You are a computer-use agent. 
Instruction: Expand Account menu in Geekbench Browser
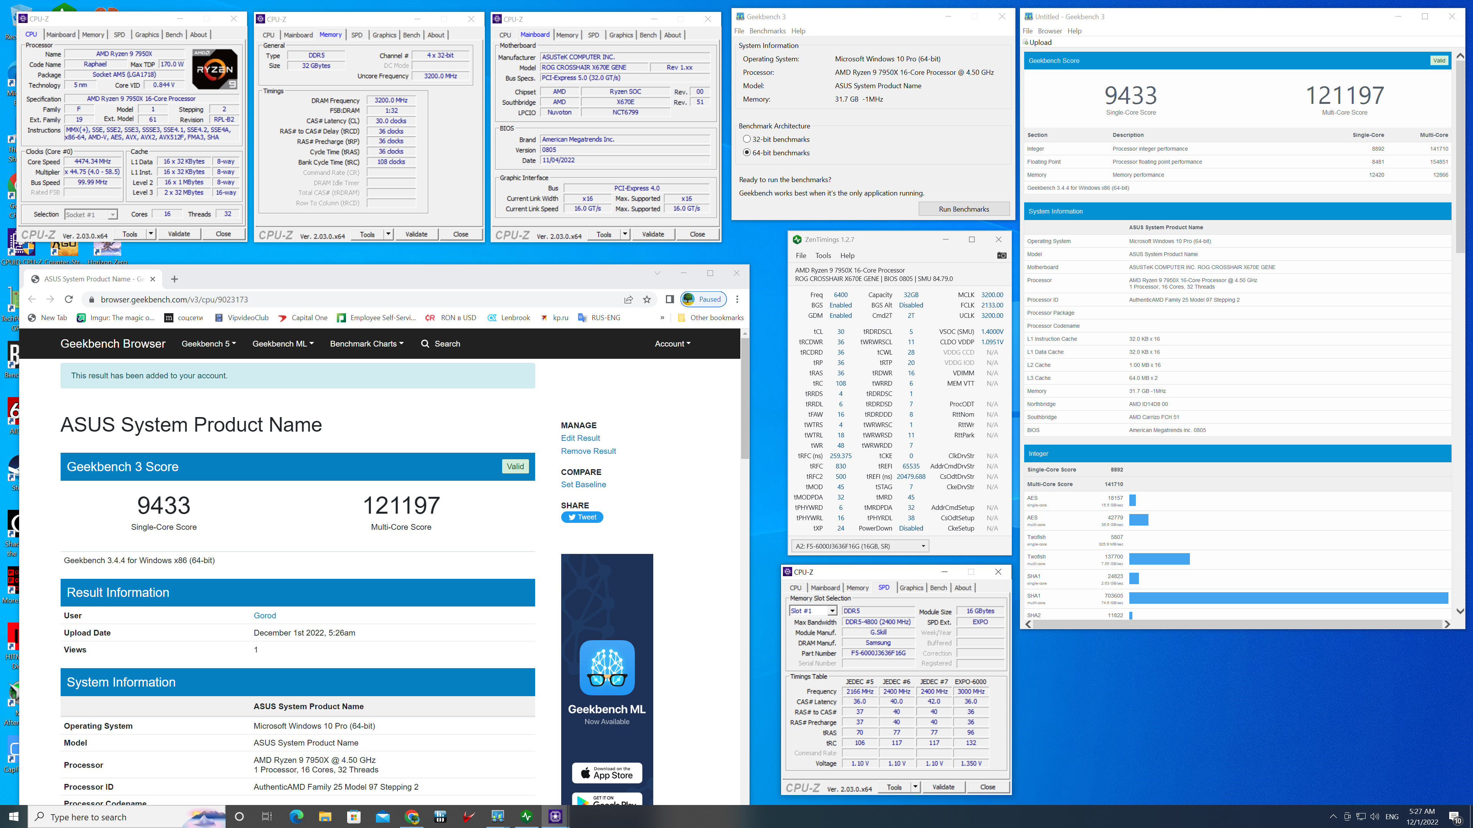[672, 343]
